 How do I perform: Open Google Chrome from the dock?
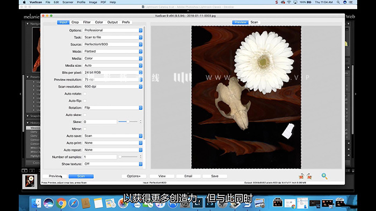61,204
